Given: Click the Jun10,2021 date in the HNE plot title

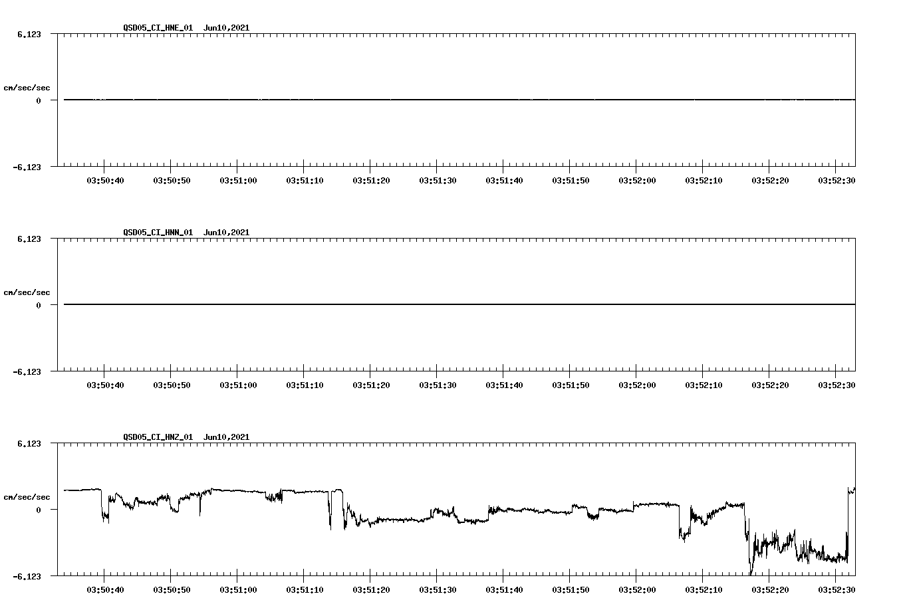Looking at the screenshot, I should tap(227, 28).
